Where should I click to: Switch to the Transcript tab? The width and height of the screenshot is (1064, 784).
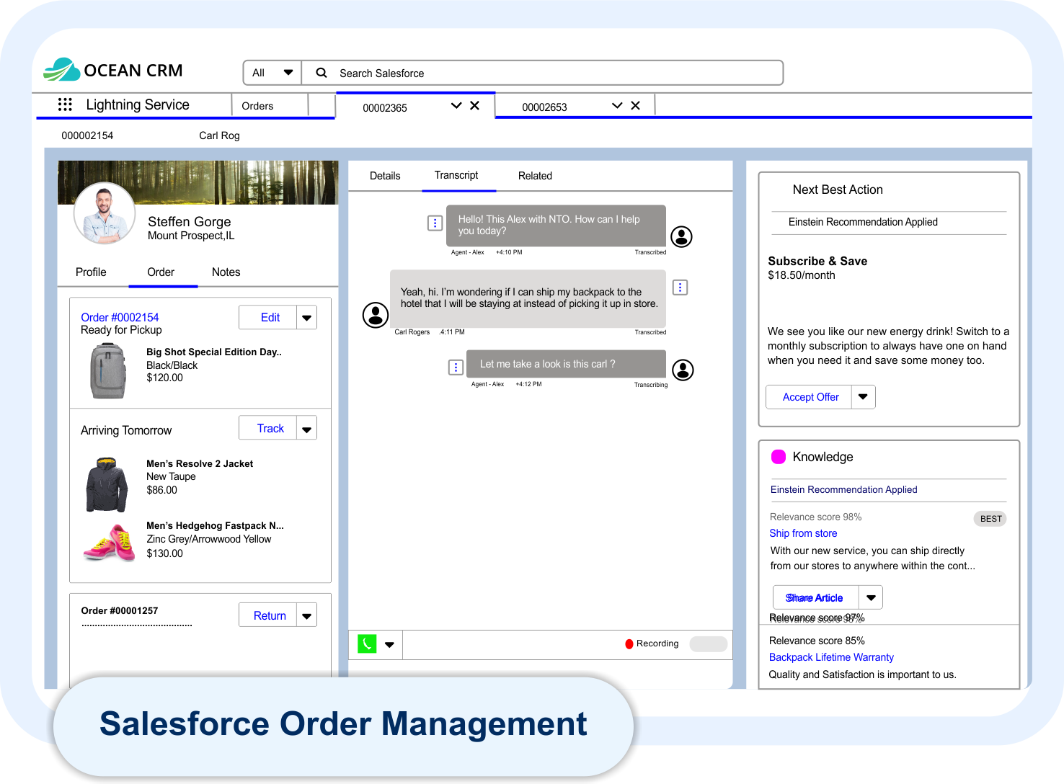456,175
